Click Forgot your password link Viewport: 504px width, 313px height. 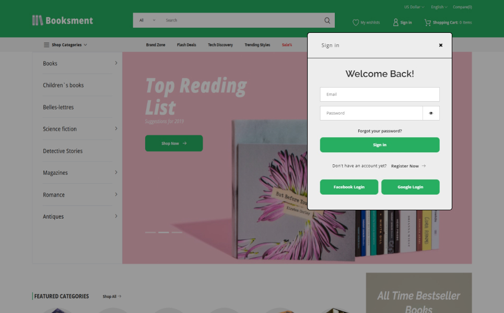click(380, 131)
